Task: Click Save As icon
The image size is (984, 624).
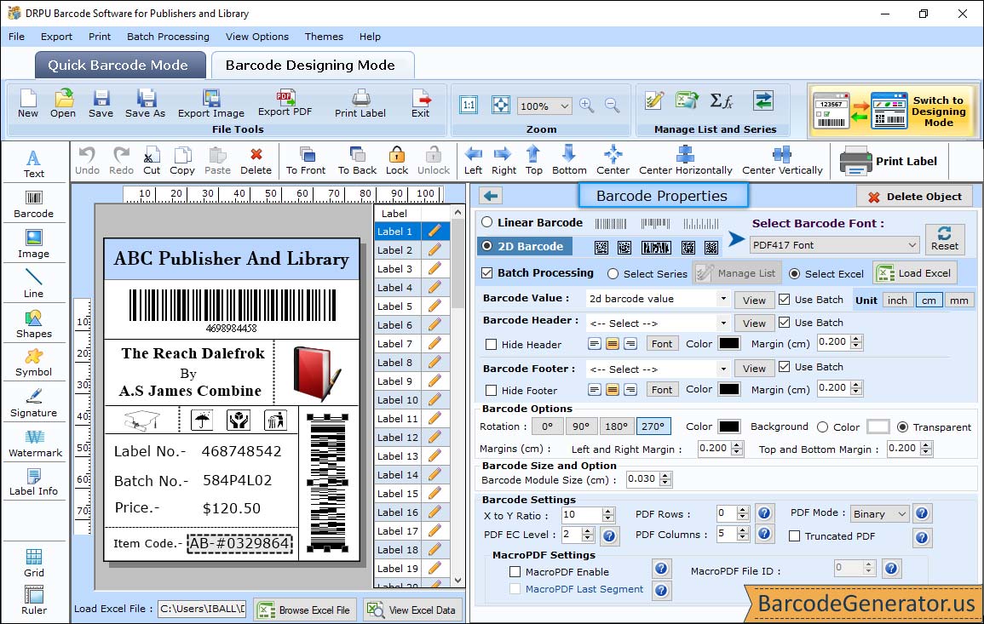Action: click(145, 104)
